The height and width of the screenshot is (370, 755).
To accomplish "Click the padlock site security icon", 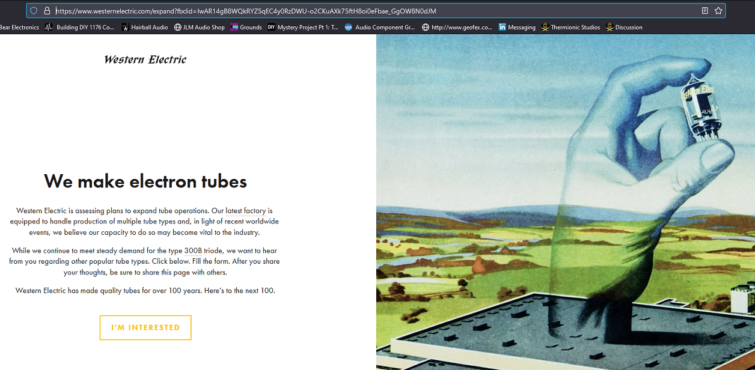I will point(47,11).
